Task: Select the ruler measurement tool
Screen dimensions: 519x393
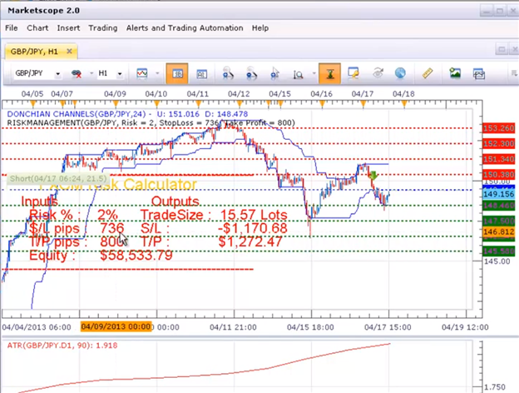Action: click(428, 73)
